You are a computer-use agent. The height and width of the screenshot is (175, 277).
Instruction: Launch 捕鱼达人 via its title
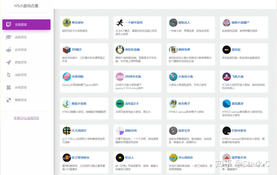pos(184,22)
